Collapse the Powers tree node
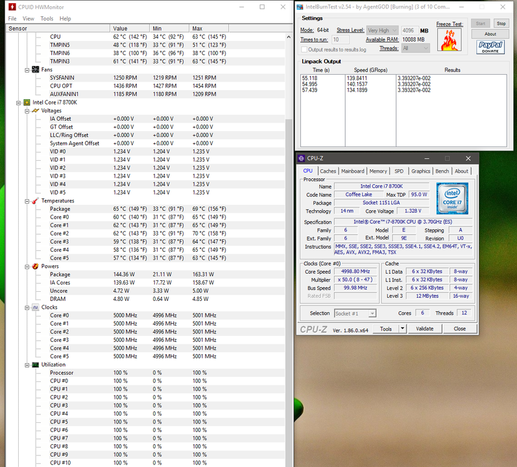The image size is (517, 467). tap(27, 267)
